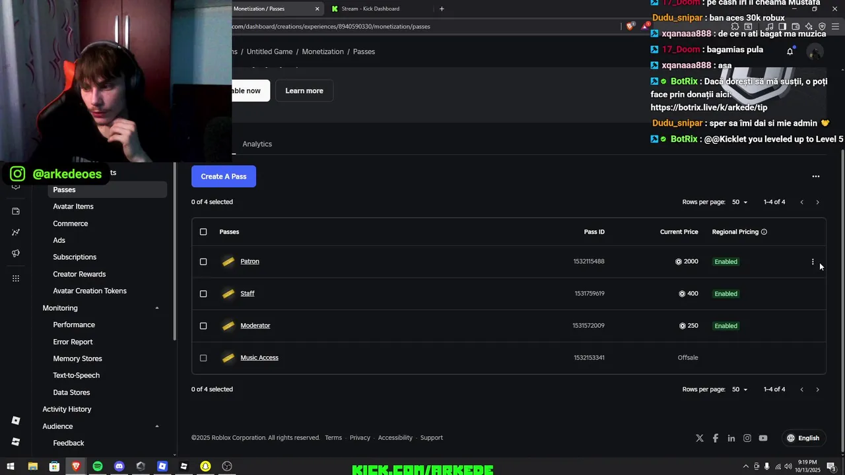
Task: Switch to the Analytics tab
Action: click(x=257, y=144)
